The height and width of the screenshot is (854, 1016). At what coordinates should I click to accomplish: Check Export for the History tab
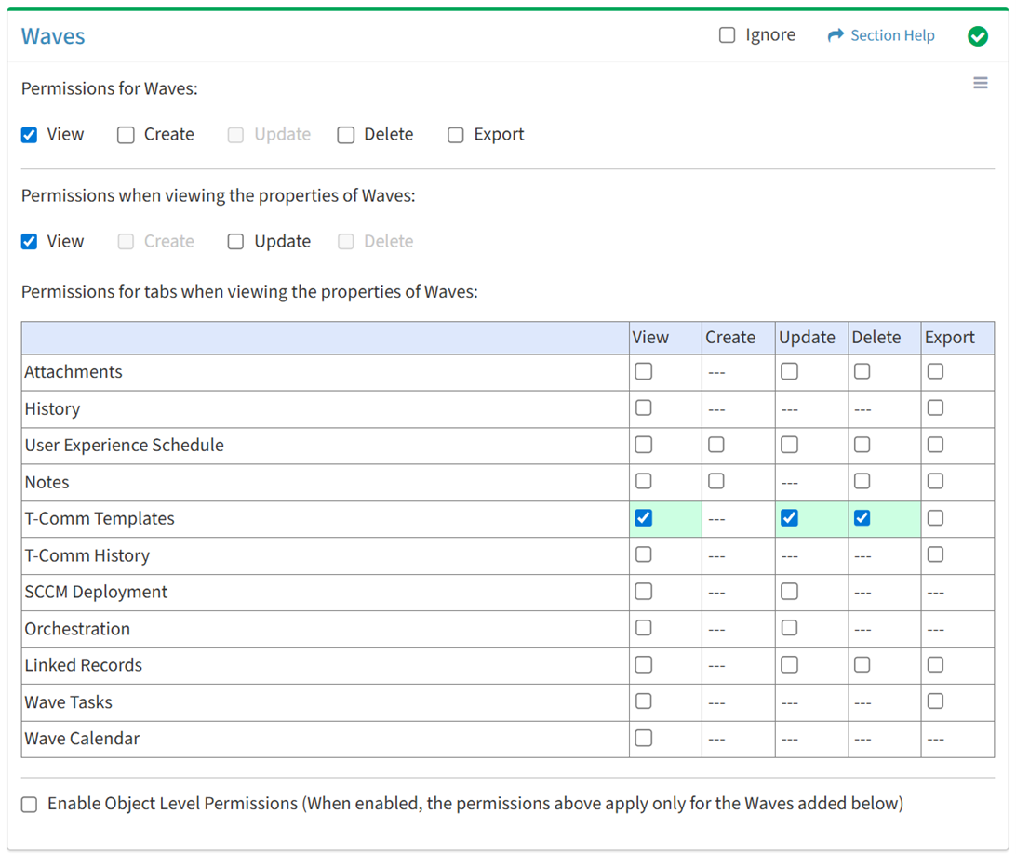tap(935, 407)
